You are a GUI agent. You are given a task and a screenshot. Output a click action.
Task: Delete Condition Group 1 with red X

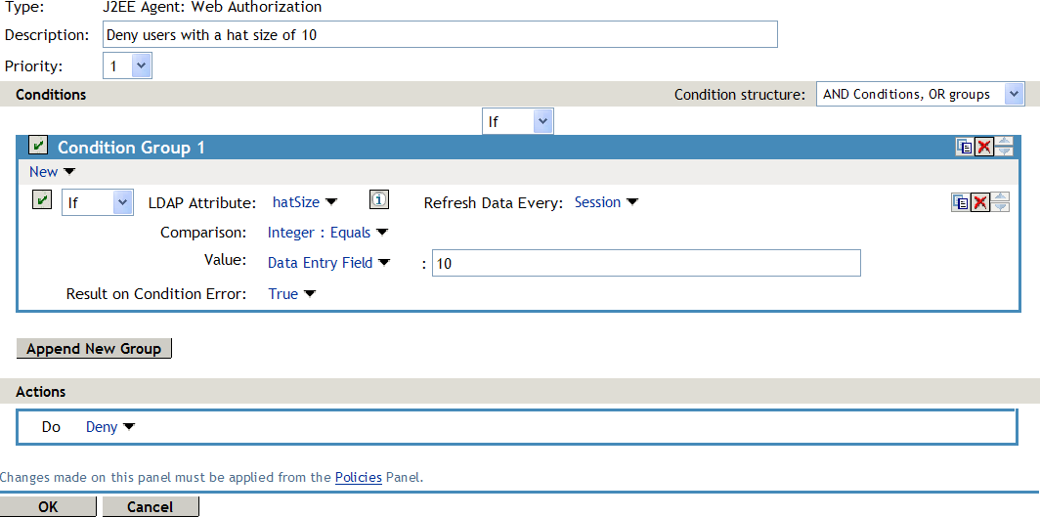tap(984, 148)
